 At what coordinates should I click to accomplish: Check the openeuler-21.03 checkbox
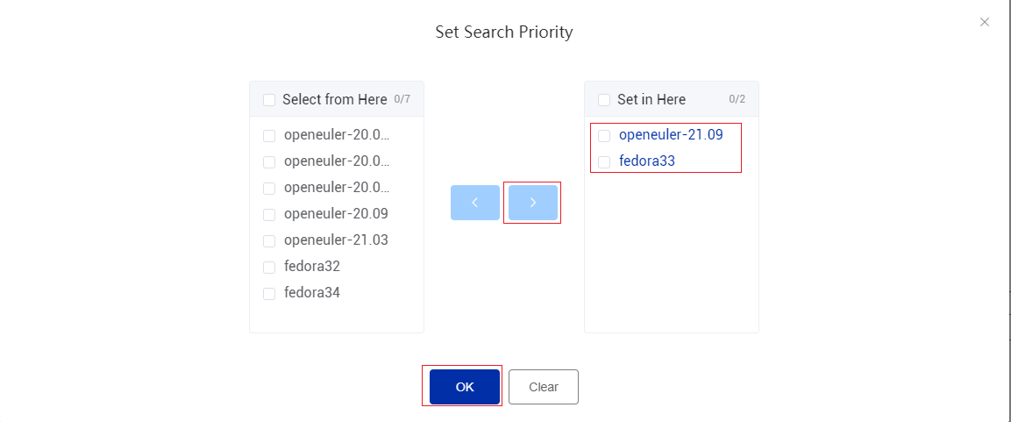(x=269, y=240)
